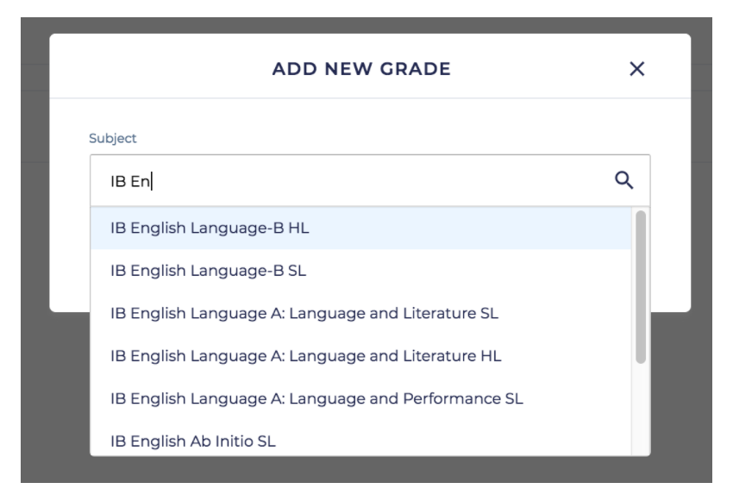The width and height of the screenshot is (733, 495).
Task: Click scrollbar track below the thumb
Action: tap(640, 414)
